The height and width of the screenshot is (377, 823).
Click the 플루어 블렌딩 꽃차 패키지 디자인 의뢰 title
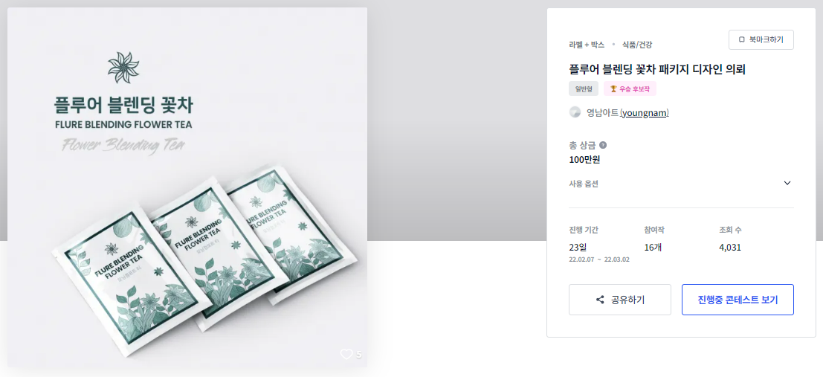657,69
